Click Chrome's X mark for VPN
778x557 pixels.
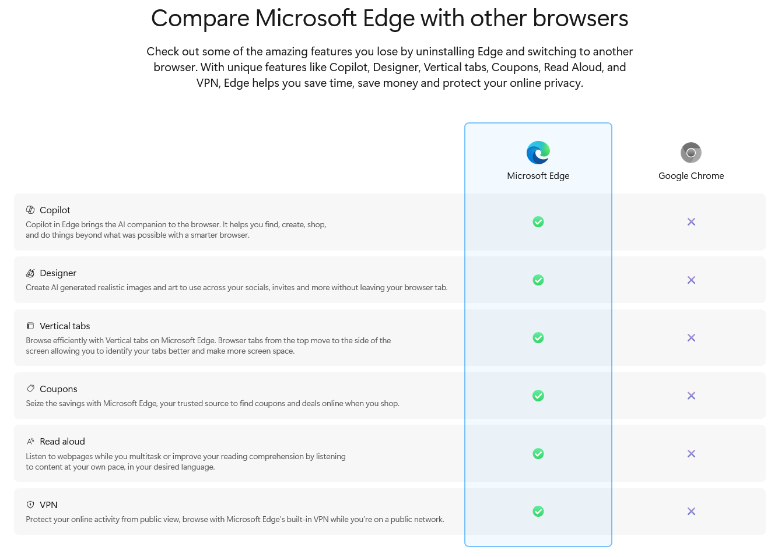[x=691, y=512]
